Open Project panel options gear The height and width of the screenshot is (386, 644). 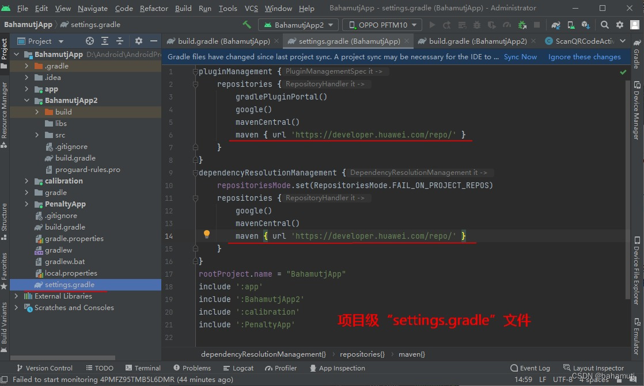(139, 41)
